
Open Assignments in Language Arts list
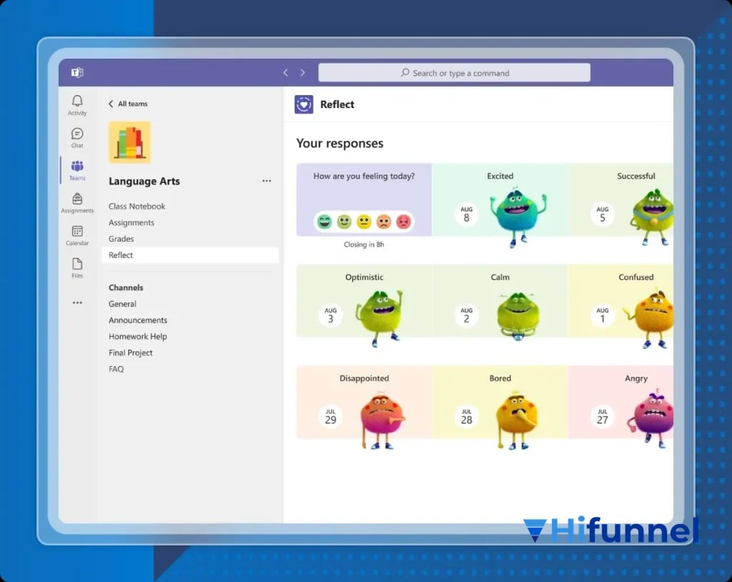[x=132, y=222]
